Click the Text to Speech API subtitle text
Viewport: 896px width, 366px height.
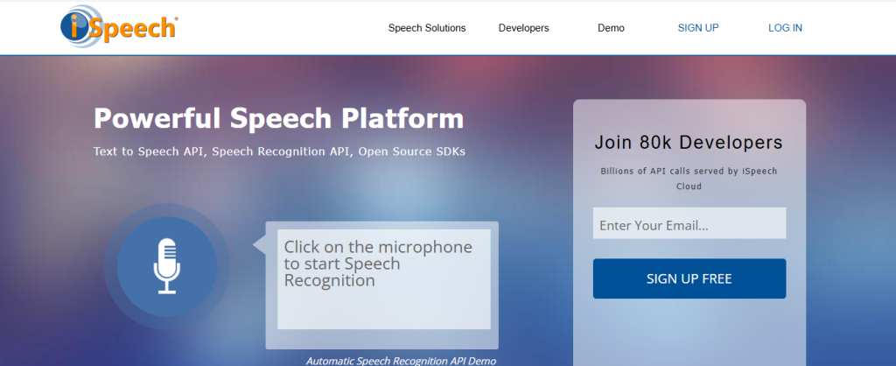(x=279, y=152)
